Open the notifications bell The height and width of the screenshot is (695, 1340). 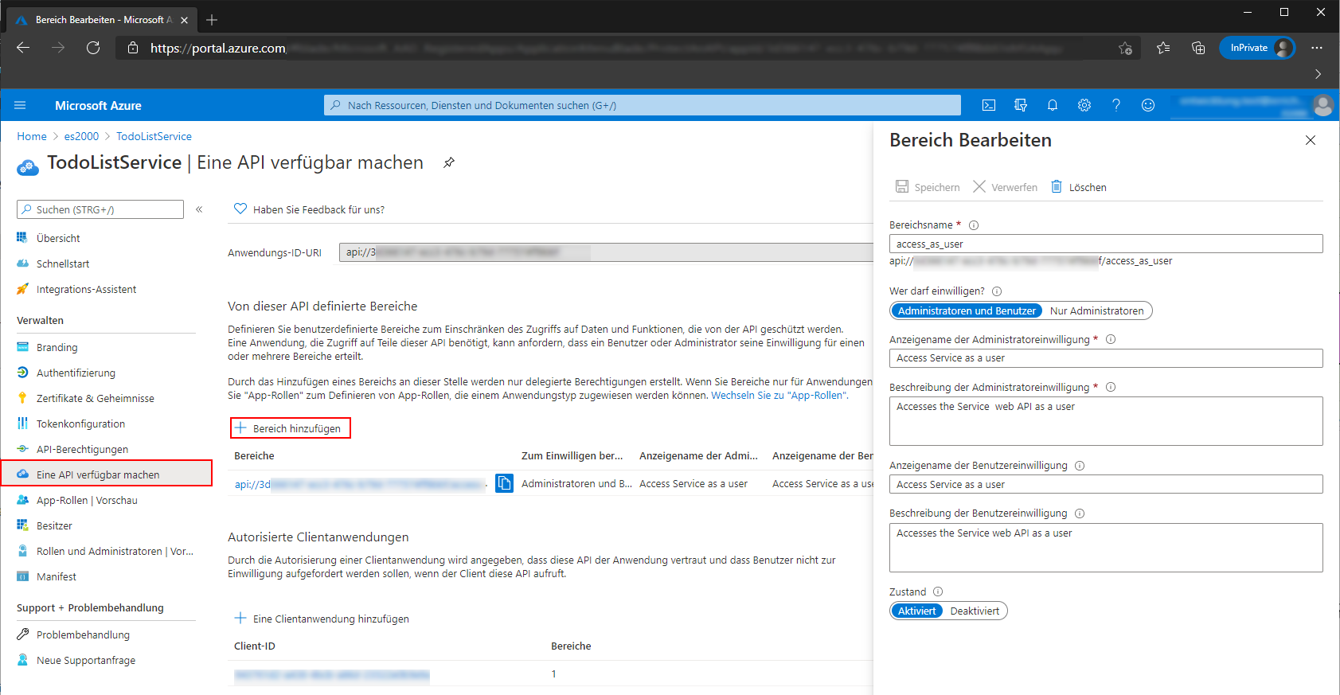[x=1053, y=105]
